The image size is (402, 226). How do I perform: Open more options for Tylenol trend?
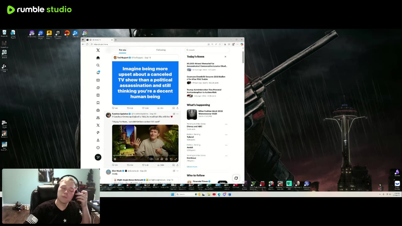pos(226,135)
